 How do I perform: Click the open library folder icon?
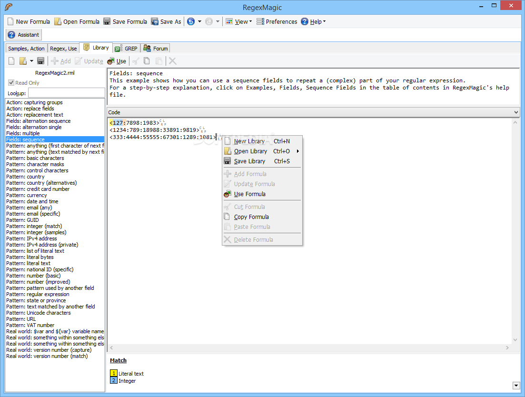pos(23,61)
